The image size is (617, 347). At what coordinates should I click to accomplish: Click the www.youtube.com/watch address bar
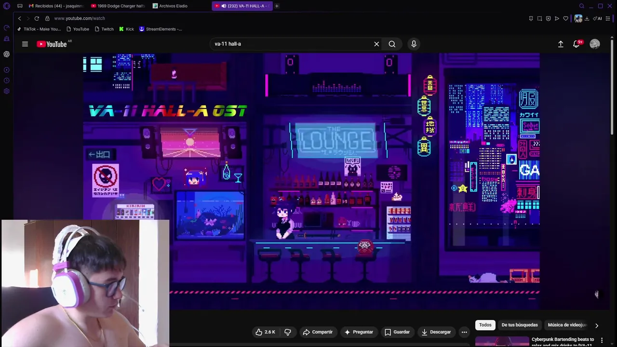(x=80, y=18)
